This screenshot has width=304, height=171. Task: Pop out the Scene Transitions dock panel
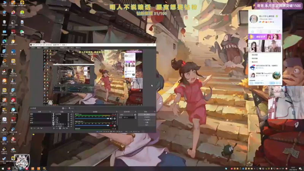coord(136,112)
